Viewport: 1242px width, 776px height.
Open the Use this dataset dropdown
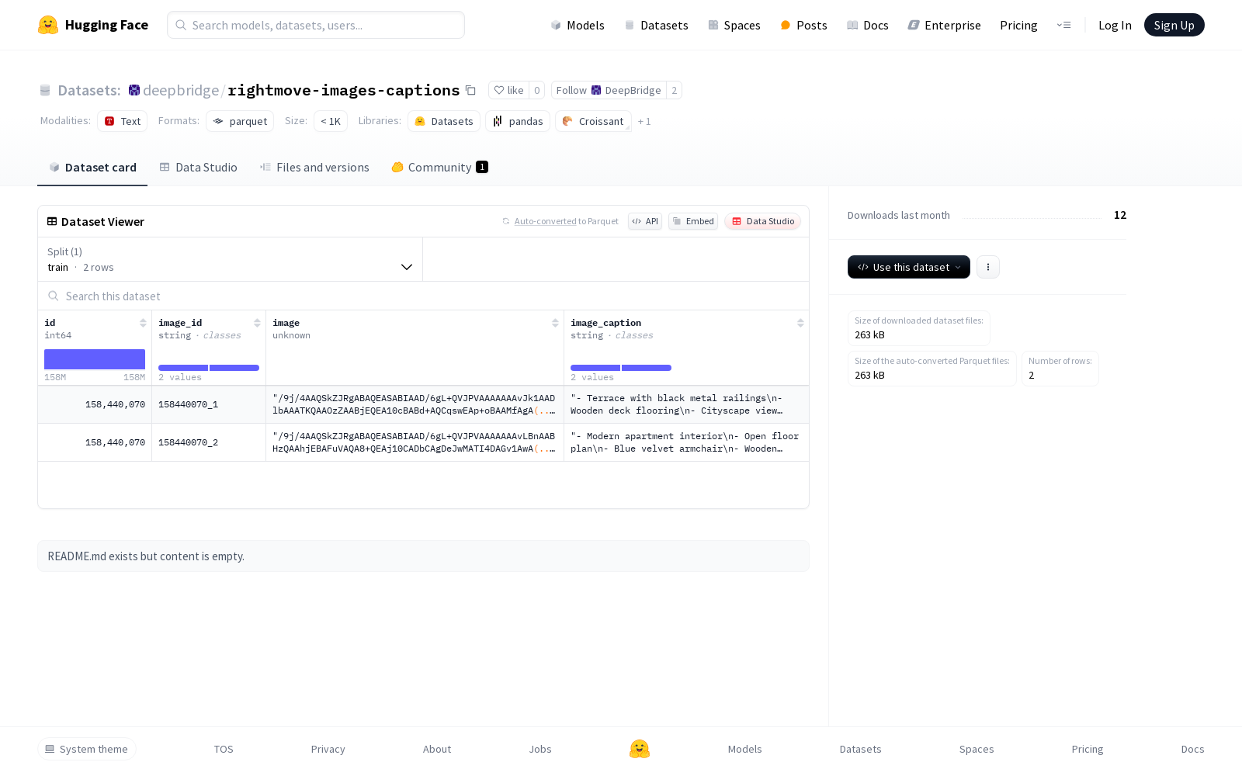[908, 267]
